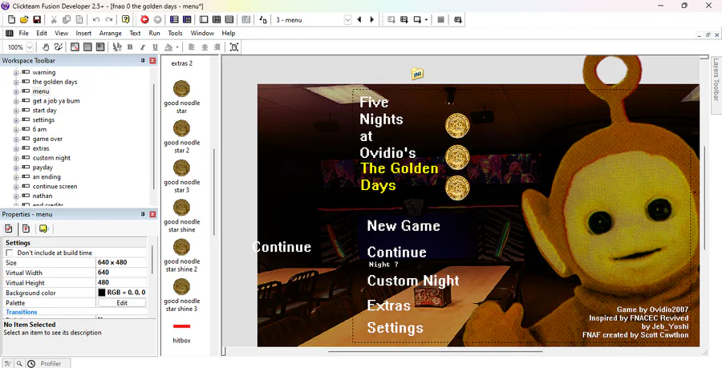Open an existing file with folder icon
This screenshot has height=368, width=722.
pyautogui.click(x=24, y=20)
